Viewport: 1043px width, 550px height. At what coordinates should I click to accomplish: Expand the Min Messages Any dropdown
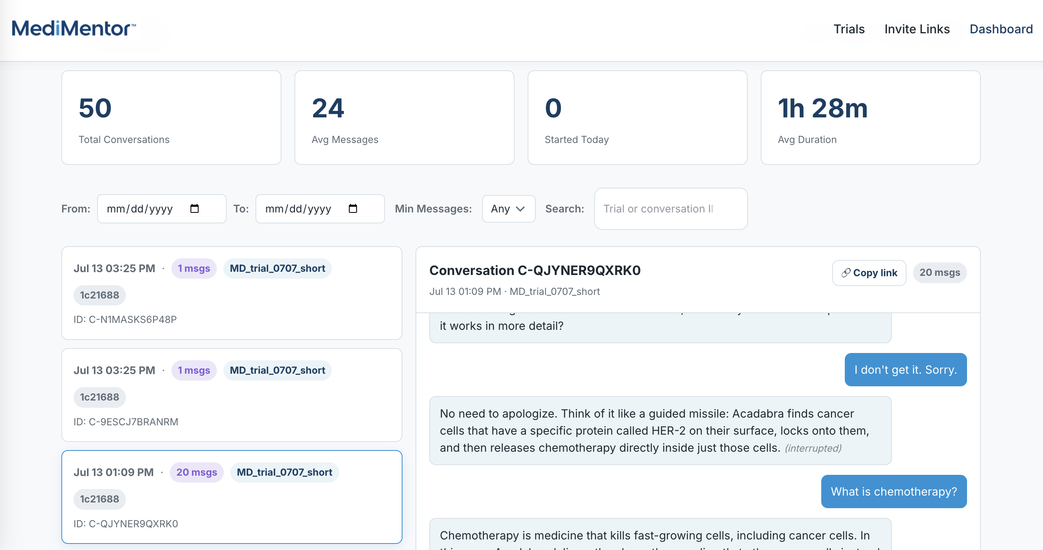point(509,209)
